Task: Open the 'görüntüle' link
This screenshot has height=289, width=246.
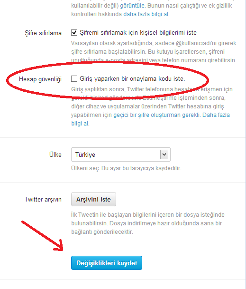Action: 132,6
